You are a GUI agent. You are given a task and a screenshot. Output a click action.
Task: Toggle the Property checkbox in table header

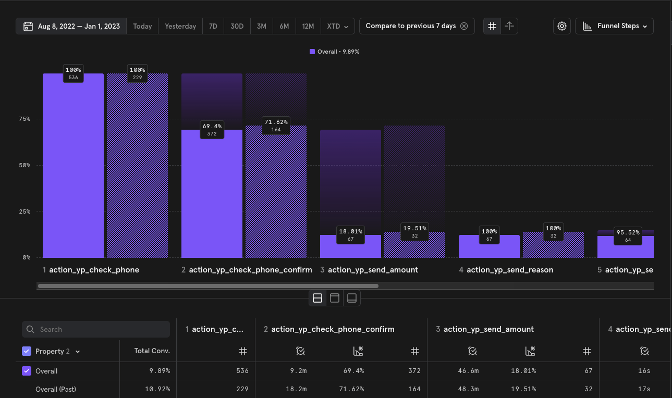[27, 352]
